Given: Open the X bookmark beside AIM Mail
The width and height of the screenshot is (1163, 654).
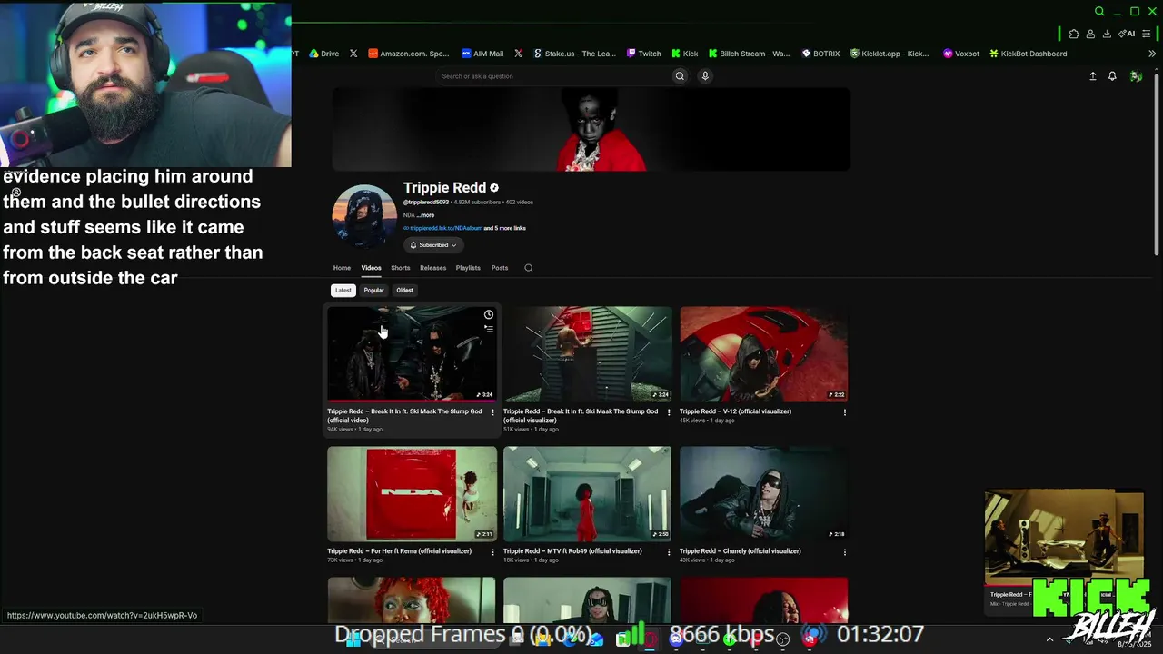Looking at the screenshot, I should 518,54.
